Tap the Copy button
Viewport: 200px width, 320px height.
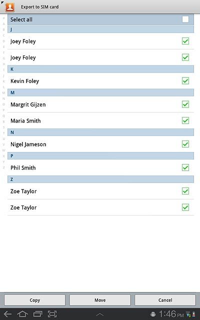tap(34, 300)
